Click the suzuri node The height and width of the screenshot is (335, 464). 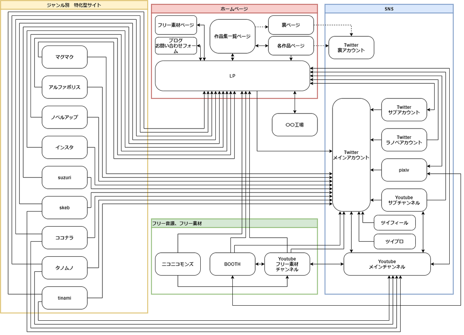[65, 178]
